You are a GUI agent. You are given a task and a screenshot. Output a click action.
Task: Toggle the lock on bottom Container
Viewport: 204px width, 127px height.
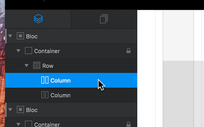tap(129, 124)
